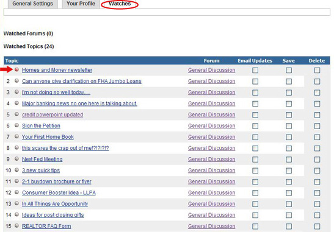Switch to the Your Profile tab
Viewport: 334px width, 232px height.
coord(81,4)
